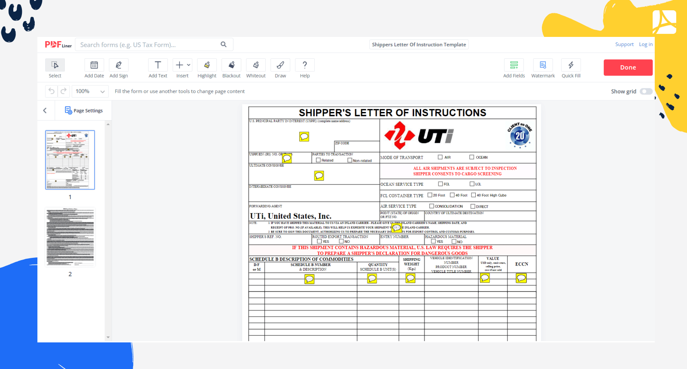Click the Add Date calendar icon

pos(94,65)
